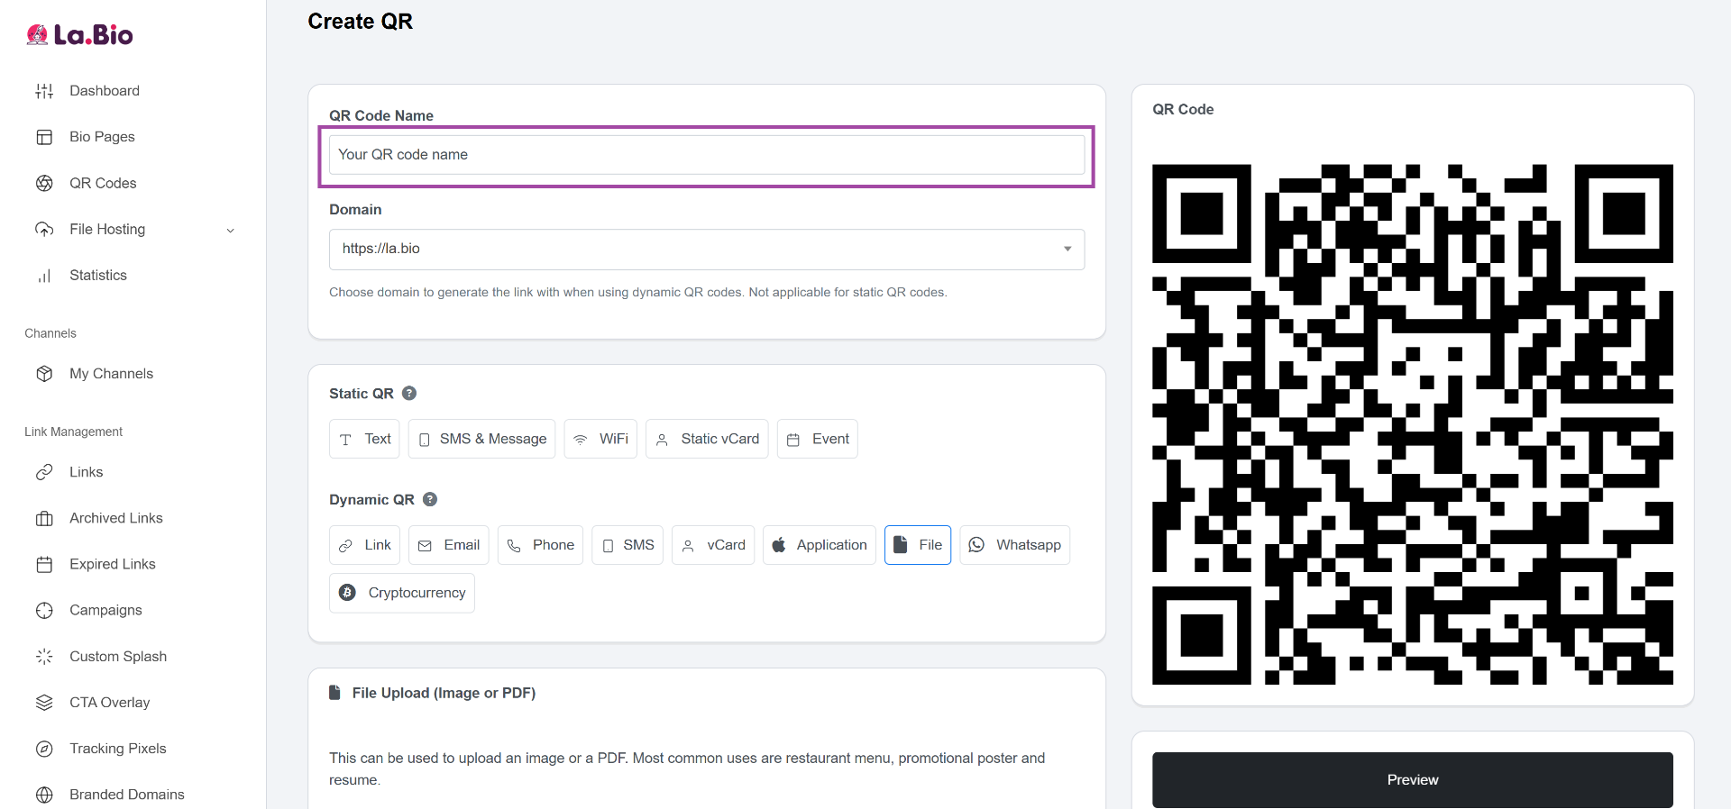Go to Archived Links
This screenshot has height=809, width=1731.
[x=115, y=518]
